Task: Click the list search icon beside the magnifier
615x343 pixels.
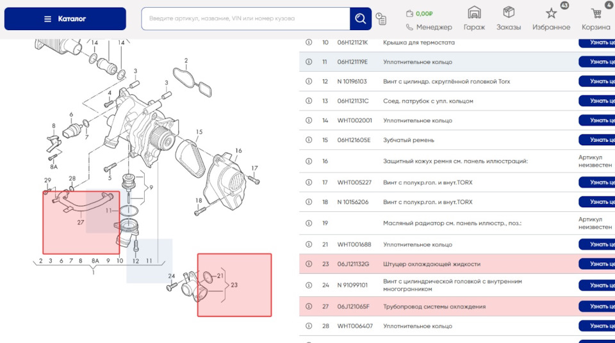Action: tap(381, 19)
